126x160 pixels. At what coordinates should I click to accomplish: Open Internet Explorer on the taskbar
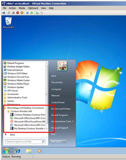(18, 151)
